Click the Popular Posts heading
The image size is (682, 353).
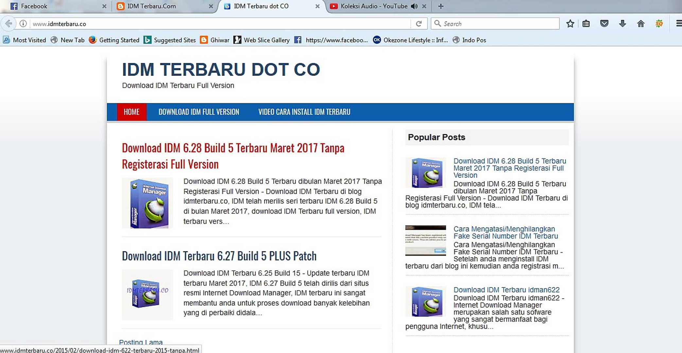[436, 137]
